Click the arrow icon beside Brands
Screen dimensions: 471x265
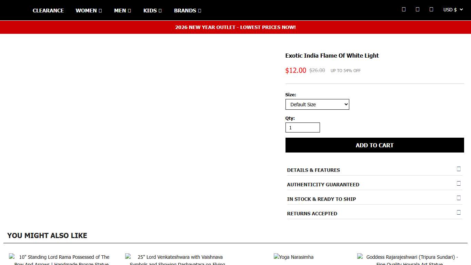click(x=200, y=11)
